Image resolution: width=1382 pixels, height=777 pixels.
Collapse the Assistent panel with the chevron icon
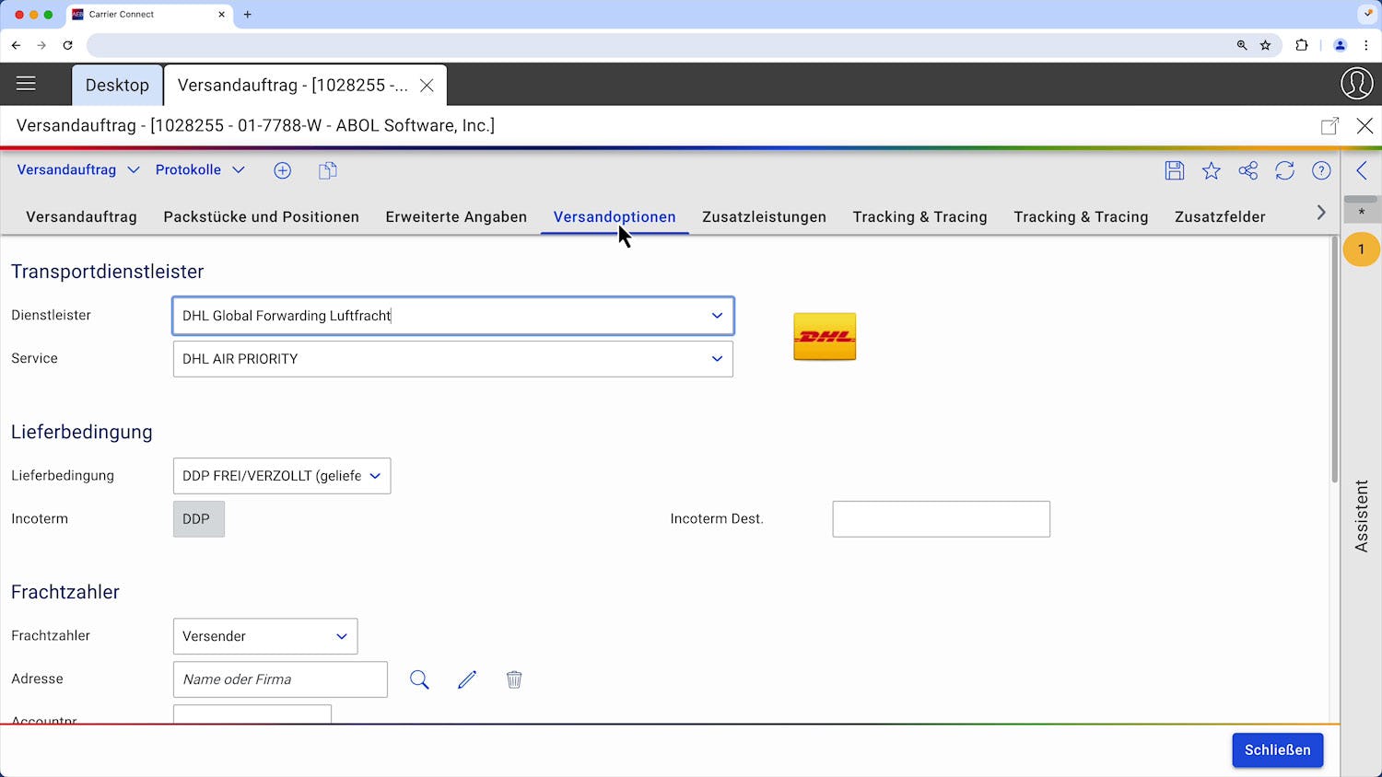1363,169
